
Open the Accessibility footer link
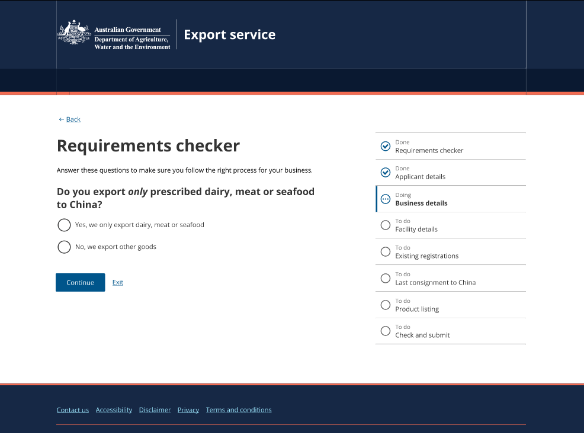114,410
